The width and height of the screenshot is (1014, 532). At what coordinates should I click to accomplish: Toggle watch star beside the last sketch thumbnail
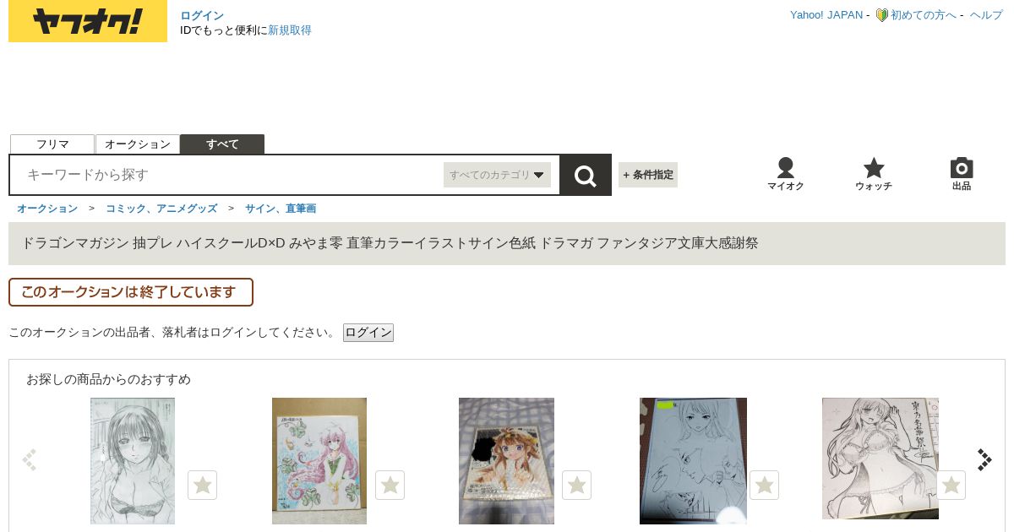click(x=951, y=485)
